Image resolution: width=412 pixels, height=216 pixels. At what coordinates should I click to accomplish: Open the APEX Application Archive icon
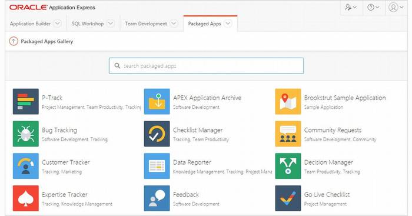(157, 101)
